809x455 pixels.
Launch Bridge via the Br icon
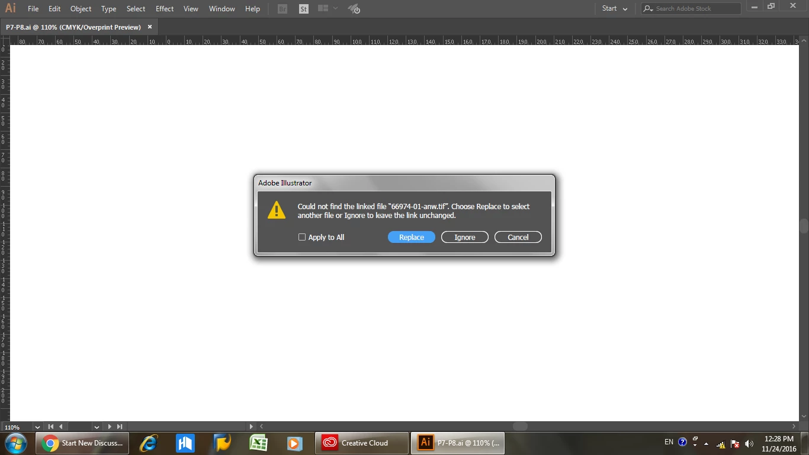(x=282, y=9)
